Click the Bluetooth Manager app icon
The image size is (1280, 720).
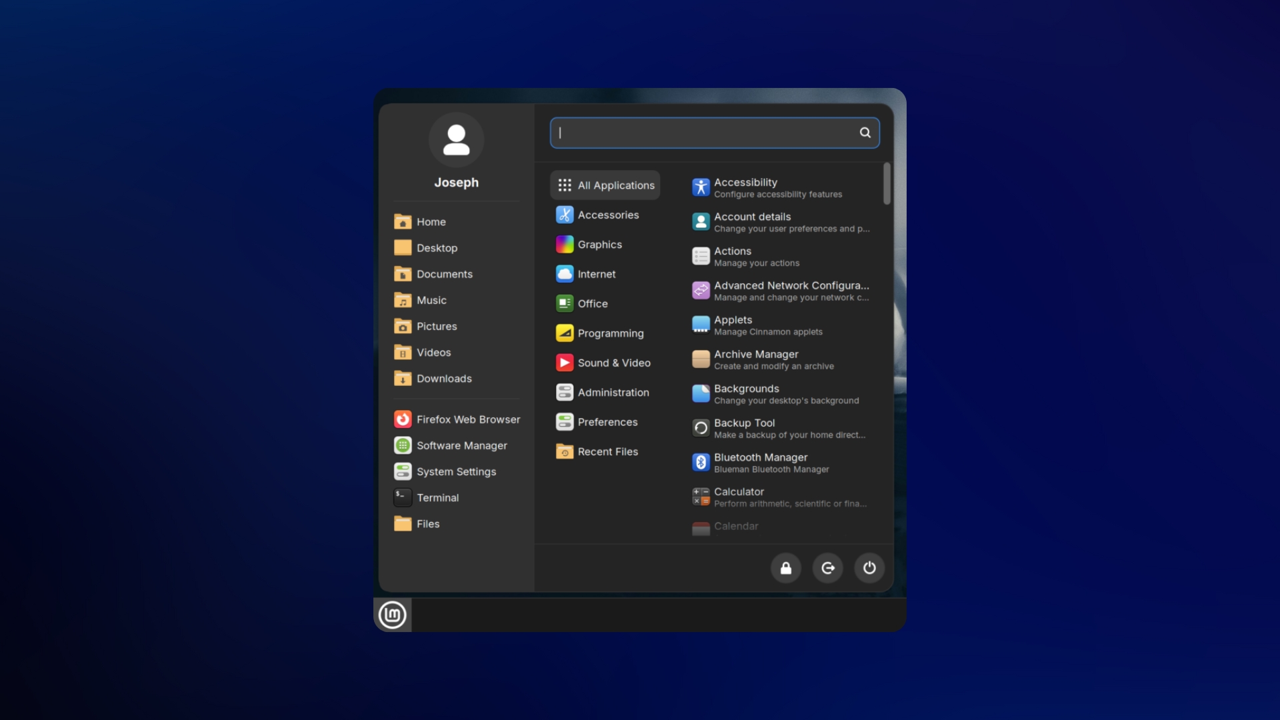701,462
